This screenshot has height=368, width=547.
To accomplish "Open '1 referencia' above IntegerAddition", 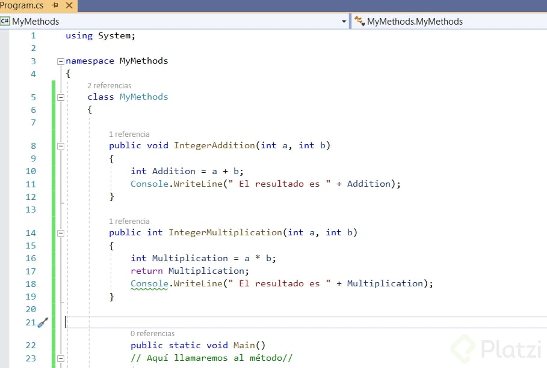I will pos(129,134).
